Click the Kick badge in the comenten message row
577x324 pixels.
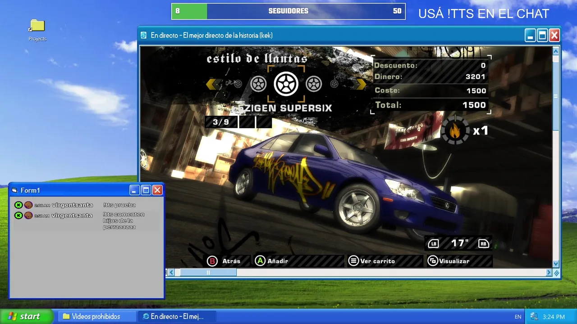[x=18, y=216]
